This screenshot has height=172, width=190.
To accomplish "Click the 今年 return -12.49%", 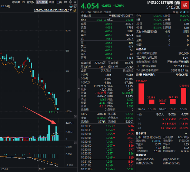I will point(156,16).
